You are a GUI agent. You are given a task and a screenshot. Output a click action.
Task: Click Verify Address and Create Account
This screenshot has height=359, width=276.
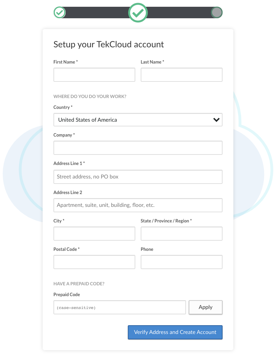click(x=175, y=332)
